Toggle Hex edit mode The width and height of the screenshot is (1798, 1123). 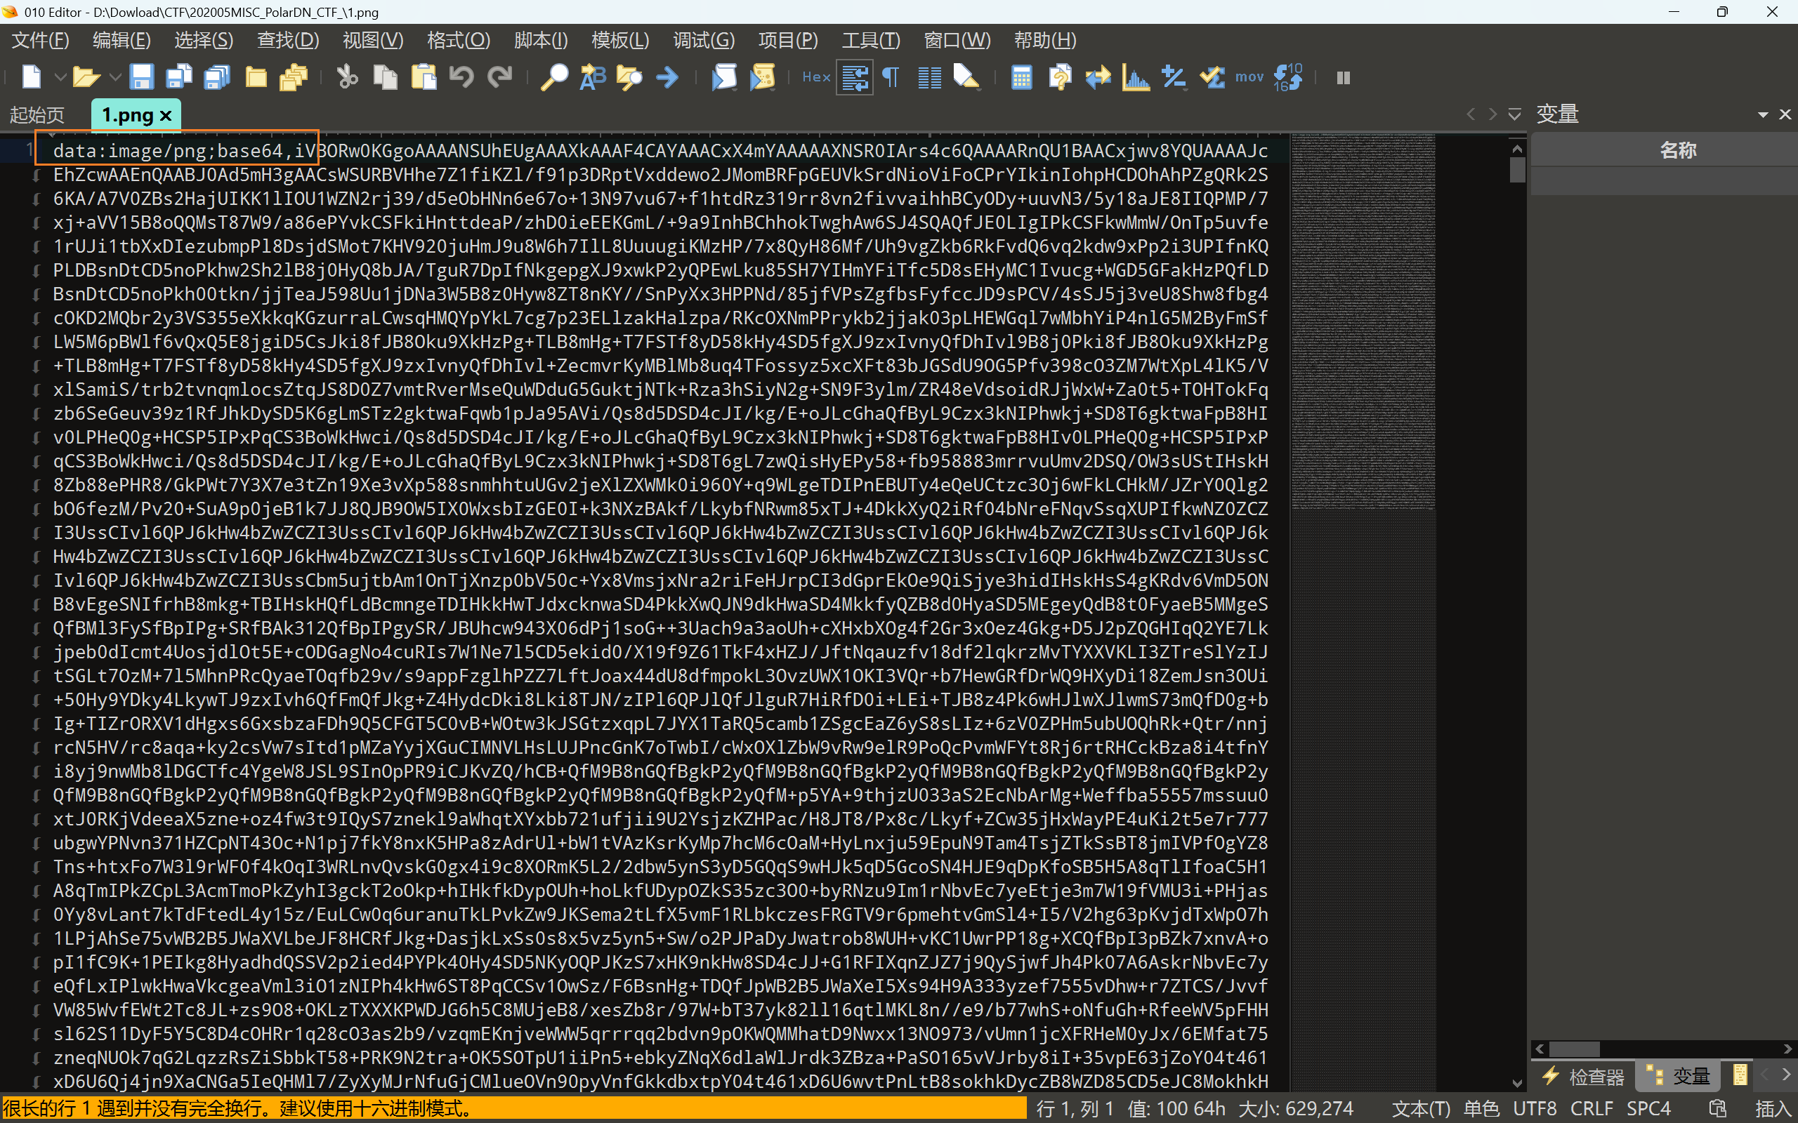[x=816, y=77]
